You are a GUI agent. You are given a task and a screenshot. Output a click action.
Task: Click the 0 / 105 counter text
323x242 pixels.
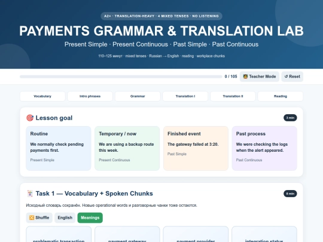point(231,76)
